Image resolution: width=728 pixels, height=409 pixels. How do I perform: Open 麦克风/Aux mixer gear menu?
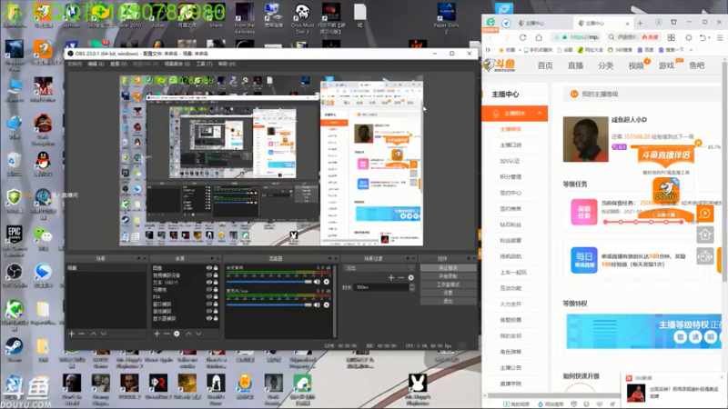click(327, 304)
